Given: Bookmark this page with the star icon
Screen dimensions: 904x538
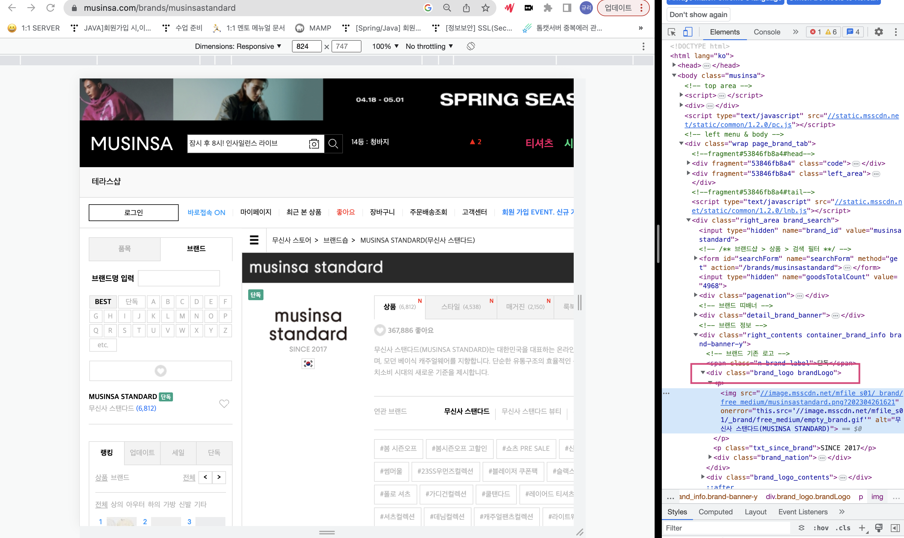Looking at the screenshot, I should [x=485, y=7].
